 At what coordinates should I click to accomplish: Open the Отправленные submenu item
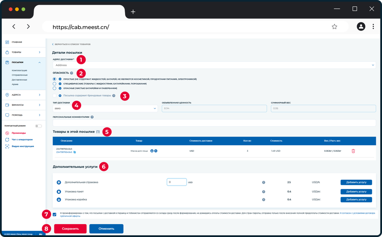pyautogui.click(x=20, y=75)
